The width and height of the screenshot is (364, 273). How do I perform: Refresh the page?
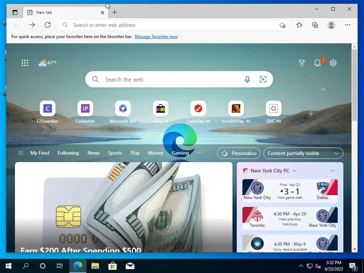pyautogui.click(x=48, y=25)
